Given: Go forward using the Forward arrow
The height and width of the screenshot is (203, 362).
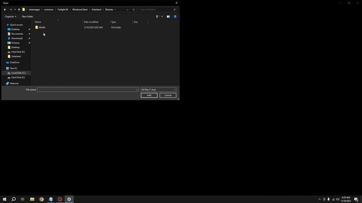Looking at the screenshot, I should click(11, 10).
